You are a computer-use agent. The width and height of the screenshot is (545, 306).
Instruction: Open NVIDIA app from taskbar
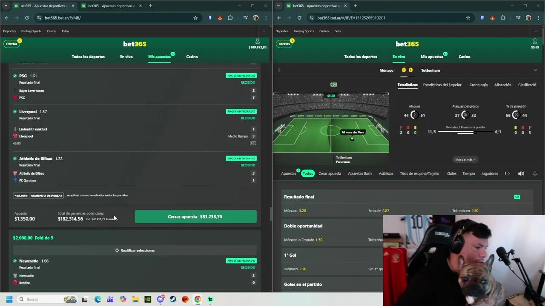point(147,299)
